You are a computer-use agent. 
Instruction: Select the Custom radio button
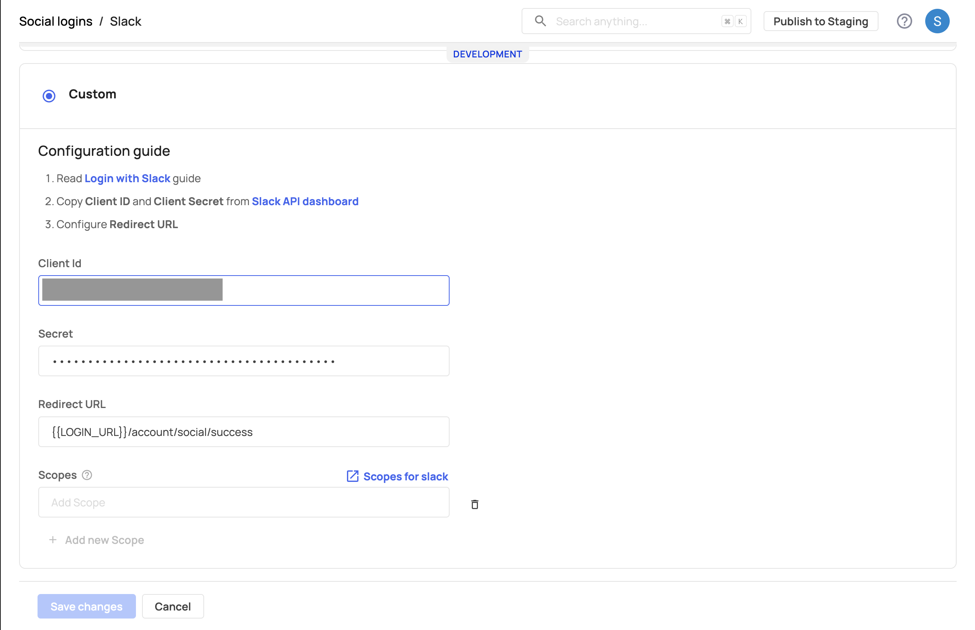[49, 96]
